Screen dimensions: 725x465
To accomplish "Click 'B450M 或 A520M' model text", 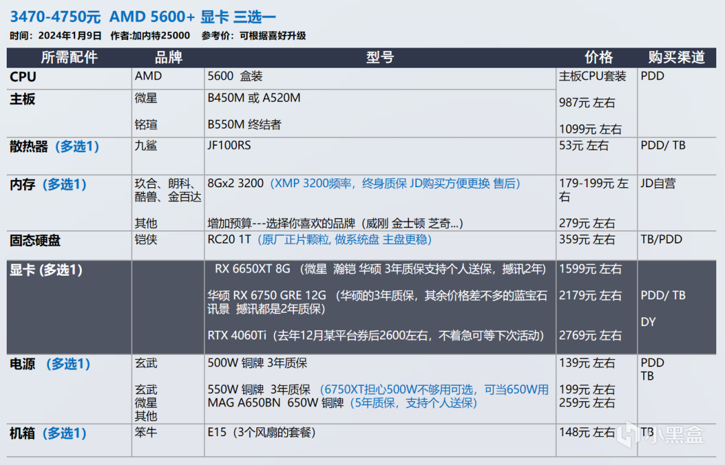I will 254,98.
